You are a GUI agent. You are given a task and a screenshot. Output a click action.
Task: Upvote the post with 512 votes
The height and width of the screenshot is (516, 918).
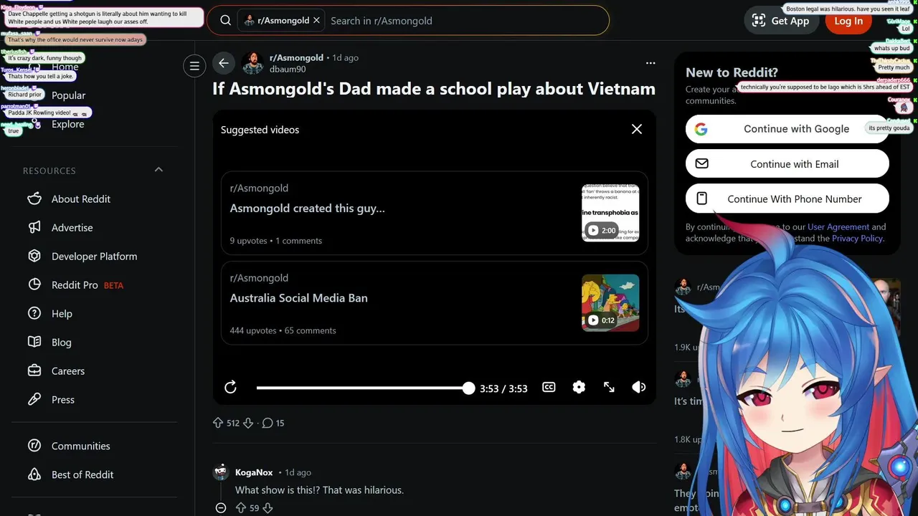[218, 423]
